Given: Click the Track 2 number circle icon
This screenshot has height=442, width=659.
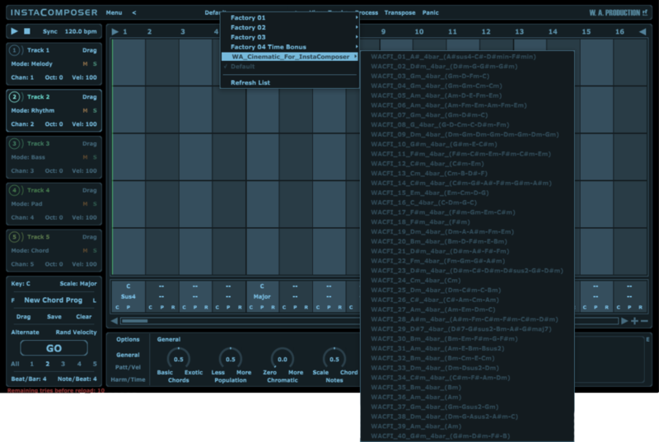Looking at the screenshot, I should [15, 97].
